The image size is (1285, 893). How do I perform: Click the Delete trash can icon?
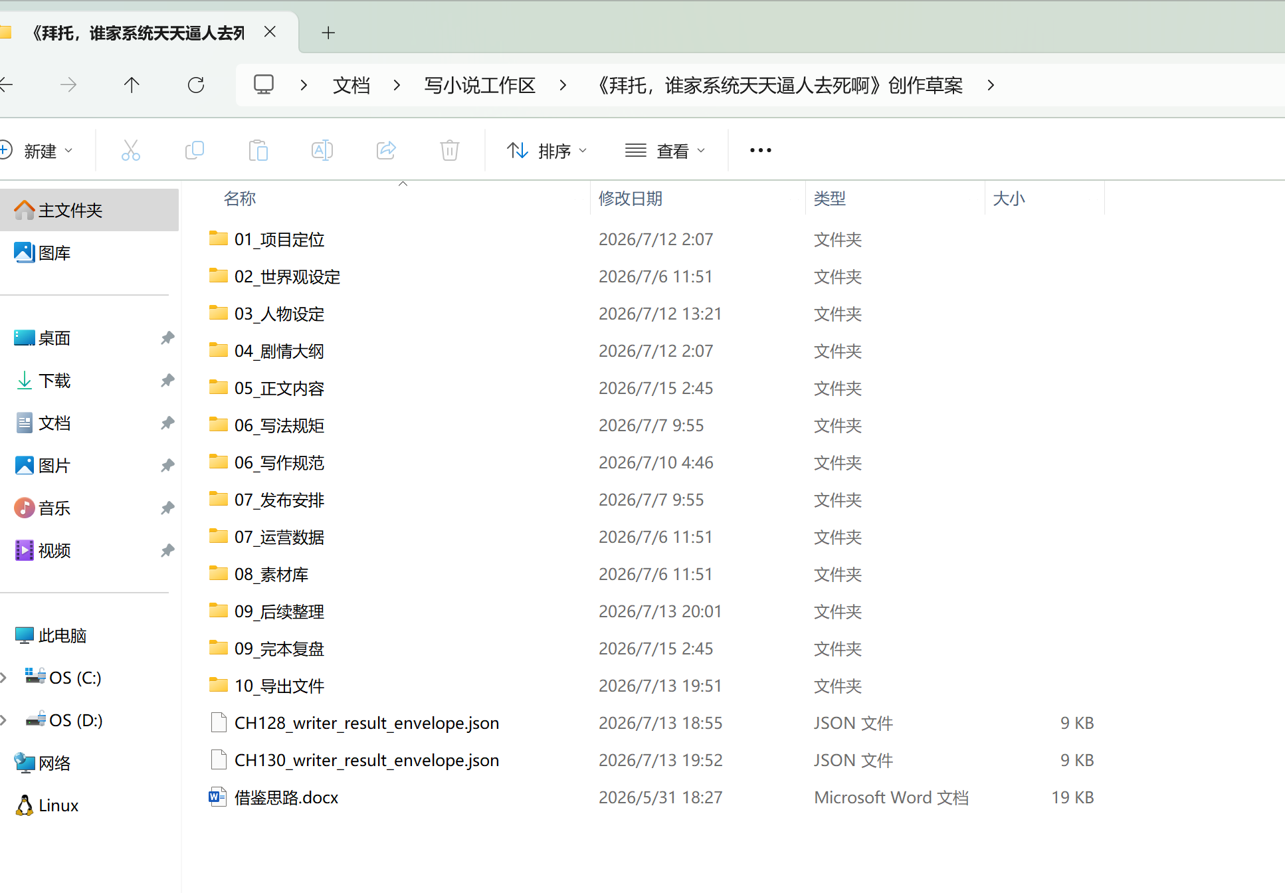450,151
